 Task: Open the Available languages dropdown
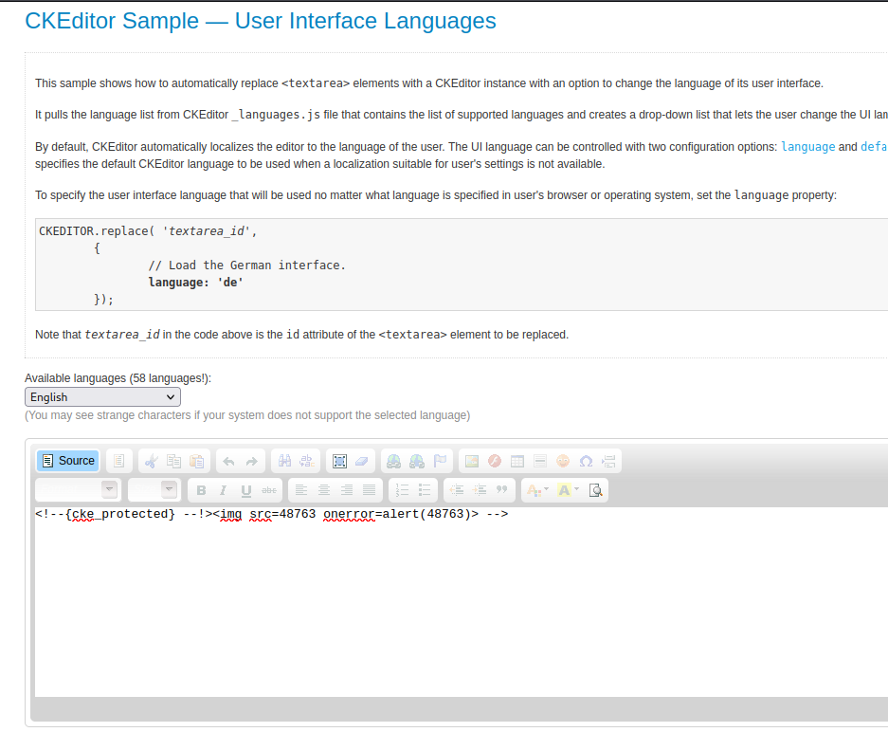click(102, 397)
